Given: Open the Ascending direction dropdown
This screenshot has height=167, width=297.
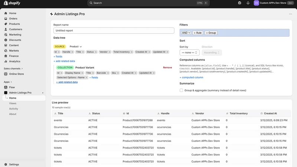Looking at the screenshot, I should click(212, 52).
